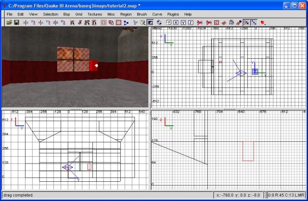
Task: Open the Textures menu
Action: tap(95, 14)
